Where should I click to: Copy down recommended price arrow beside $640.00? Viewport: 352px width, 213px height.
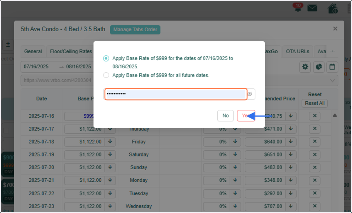(291, 142)
